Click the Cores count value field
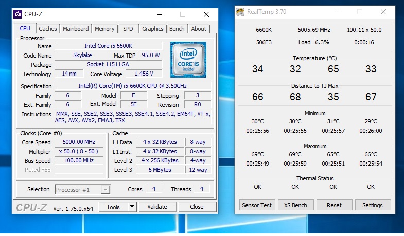 pyautogui.click(x=154, y=189)
